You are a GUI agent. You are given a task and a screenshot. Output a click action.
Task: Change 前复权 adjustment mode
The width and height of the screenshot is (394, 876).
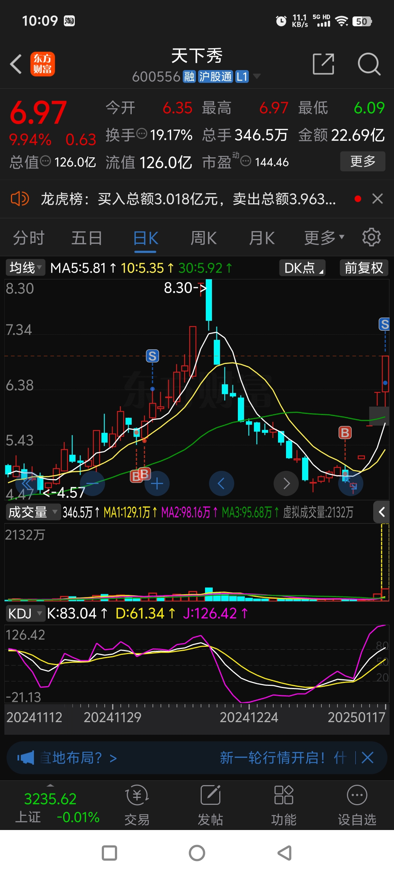(364, 268)
